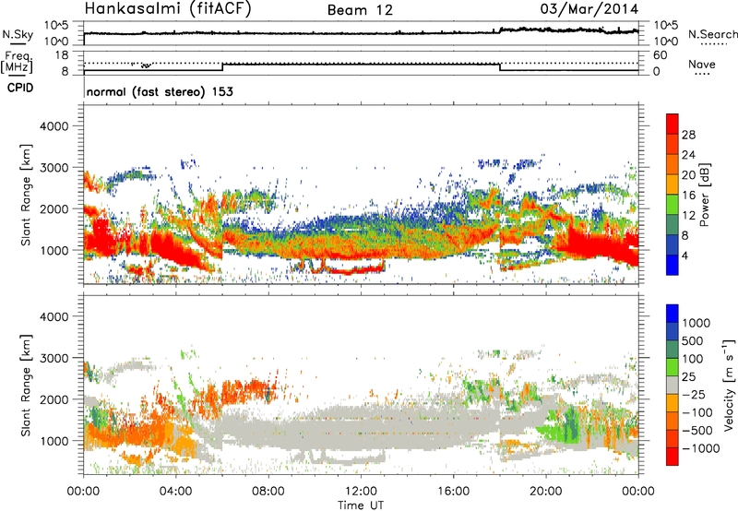738x511 pixels.
Task: Click the 08:00 time axis label
Action: click(x=268, y=492)
